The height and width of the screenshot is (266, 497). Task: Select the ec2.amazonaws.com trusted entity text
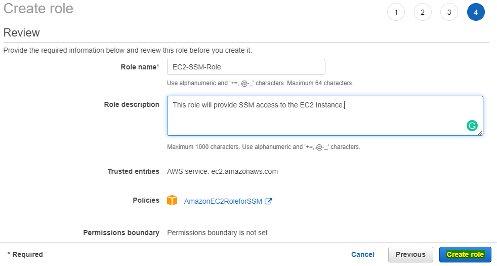244,171
